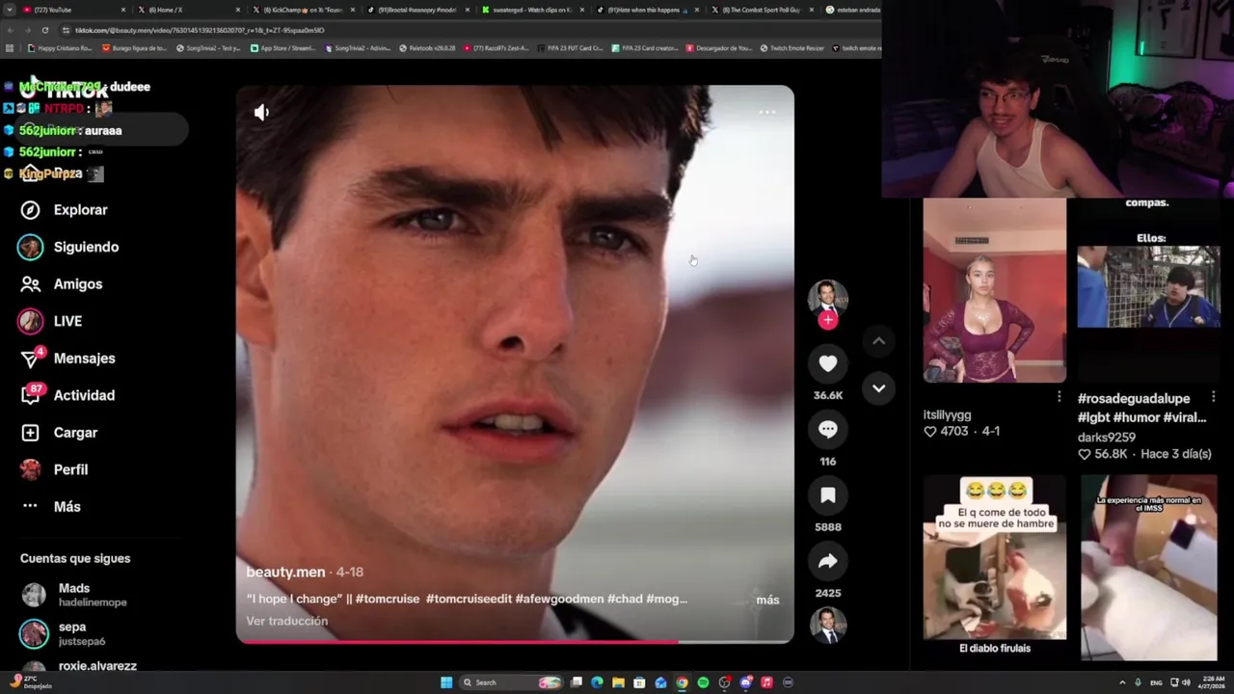The height and width of the screenshot is (694, 1234).
Task: Open the #tomcruise hashtag in the caption
Action: click(388, 599)
